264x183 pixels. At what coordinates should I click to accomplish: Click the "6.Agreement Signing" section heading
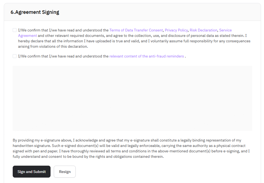tap(35, 12)
